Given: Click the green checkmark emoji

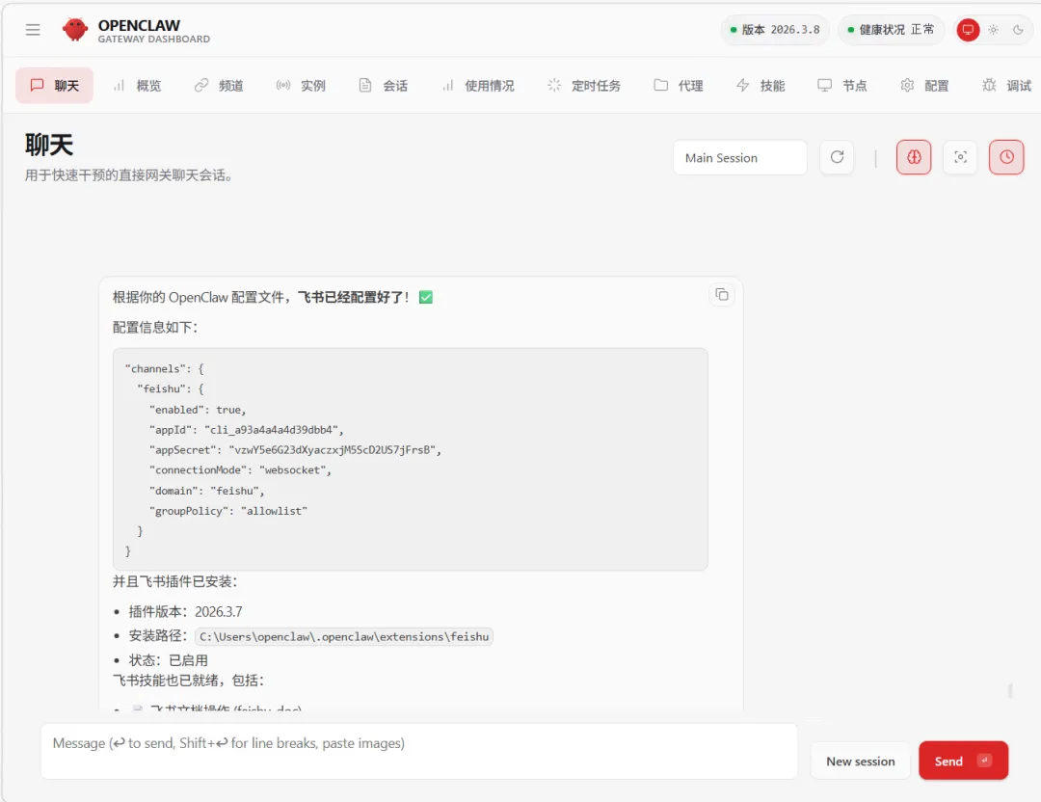Looking at the screenshot, I should click(x=426, y=298).
